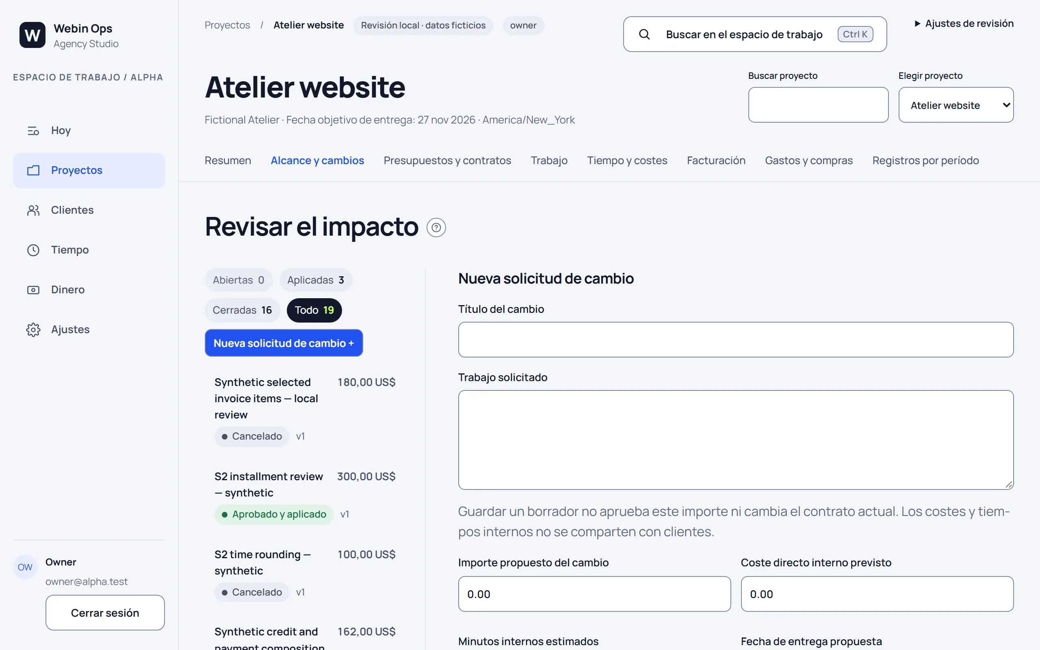The image size is (1040, 650).
Task: Click the Ctrl K shortcut badge
Action: 855,35
